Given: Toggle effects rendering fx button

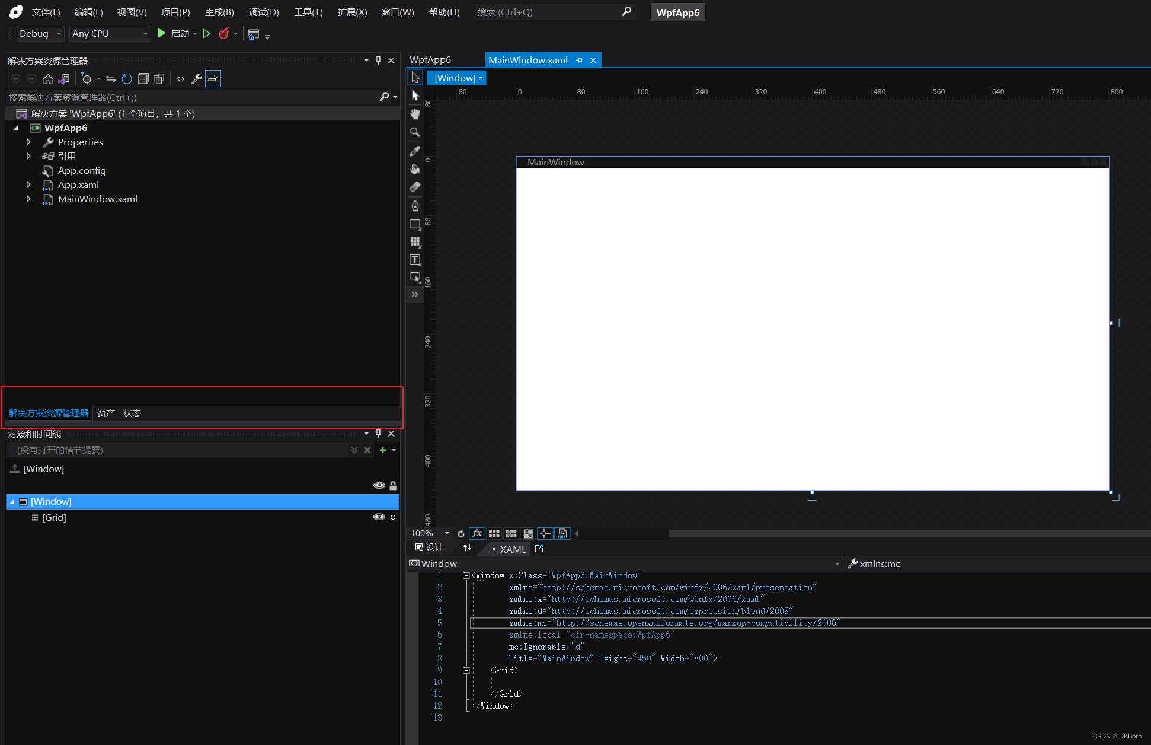Looking at the screenshot, I should 477,533.
